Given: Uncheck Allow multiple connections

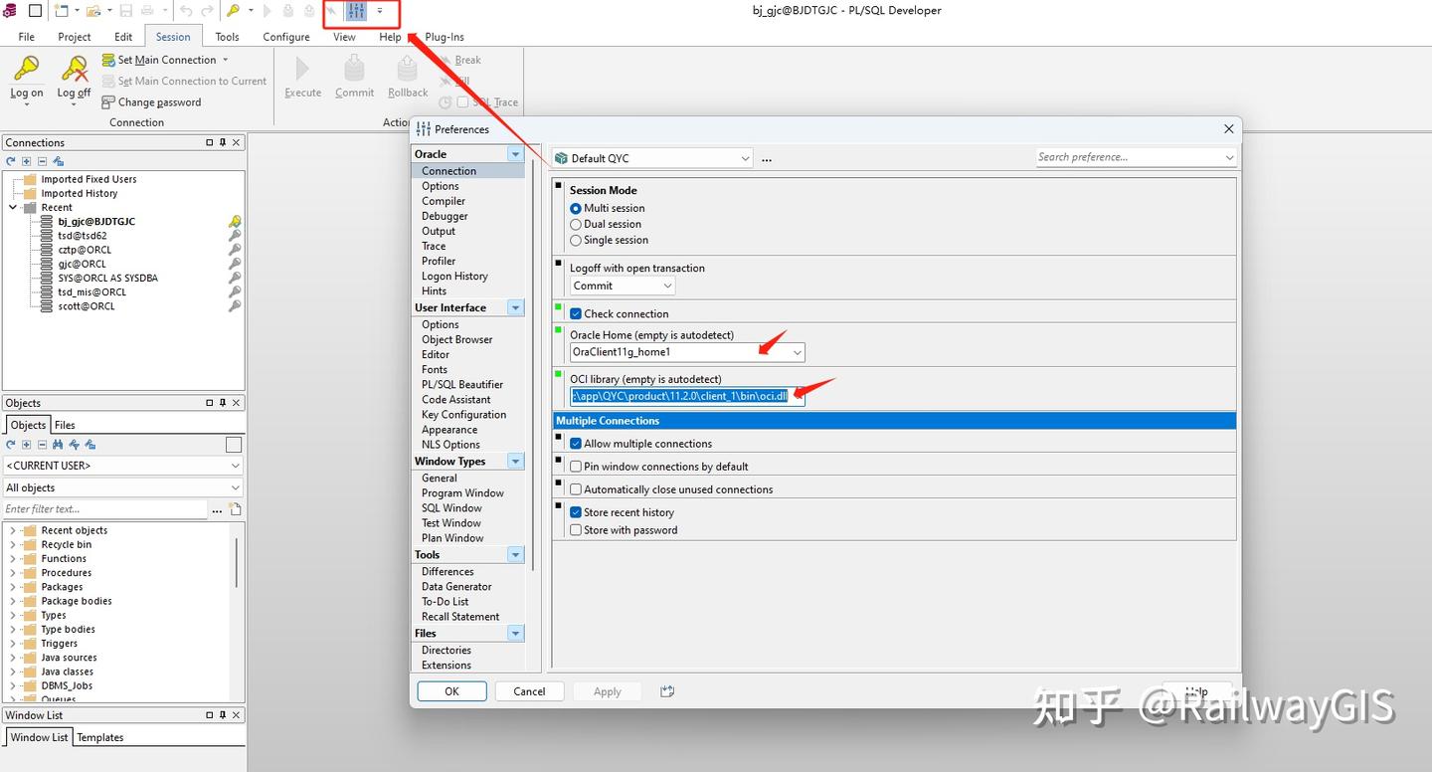Looking at the screenshot, I should coord(576,444).
